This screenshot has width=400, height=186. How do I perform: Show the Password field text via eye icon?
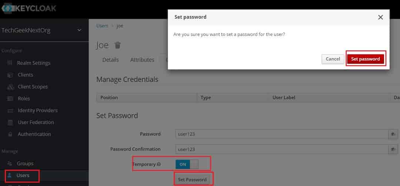coord(393,134)
